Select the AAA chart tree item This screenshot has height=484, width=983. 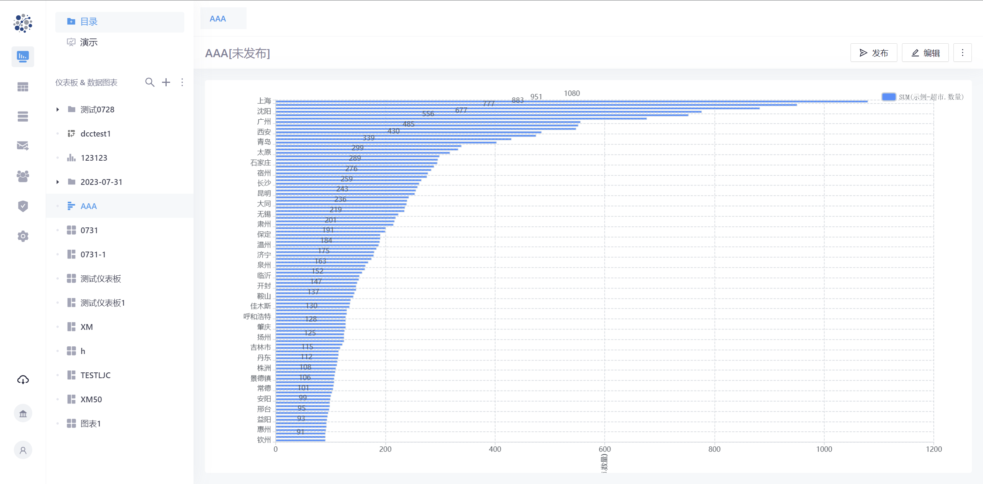[120, 206]
